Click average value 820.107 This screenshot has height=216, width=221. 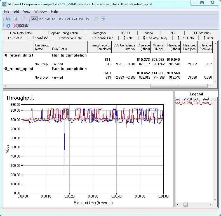pyautogui.click(x=144, y=64)
